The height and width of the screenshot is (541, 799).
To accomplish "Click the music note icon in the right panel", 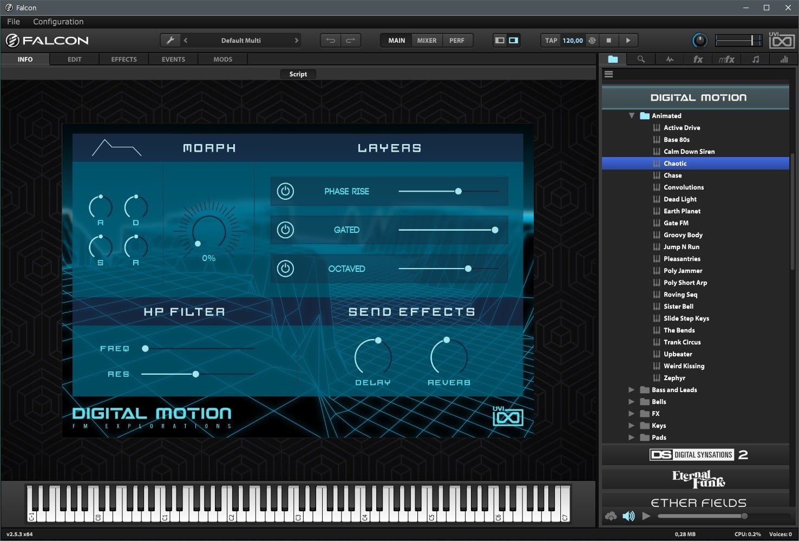I will (755, 59).
